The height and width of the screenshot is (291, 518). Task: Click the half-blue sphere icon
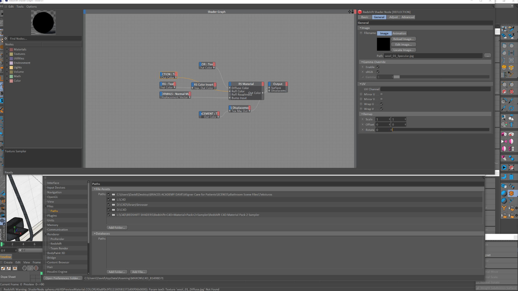504,193
